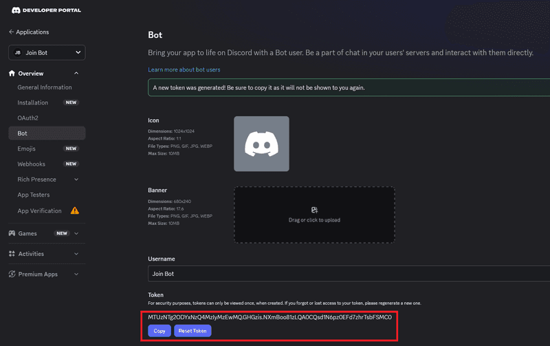Open the Installation page
This screenshot has height=346, width=550.
32,102
